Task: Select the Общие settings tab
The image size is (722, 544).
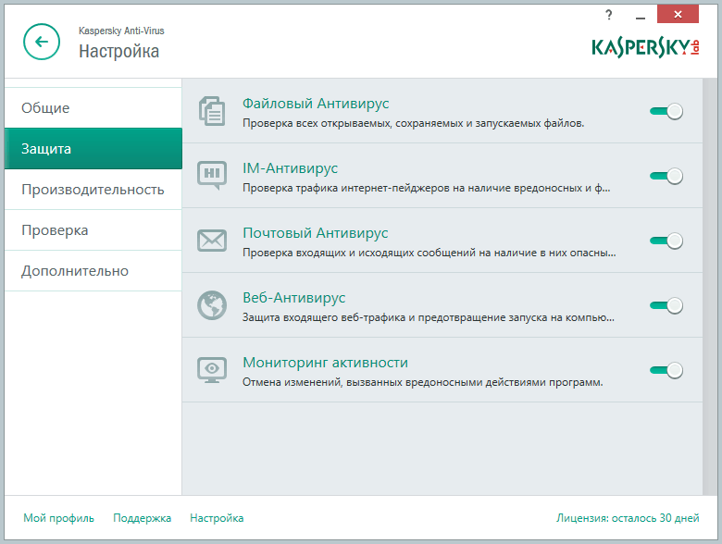Action: pos(93,107)
